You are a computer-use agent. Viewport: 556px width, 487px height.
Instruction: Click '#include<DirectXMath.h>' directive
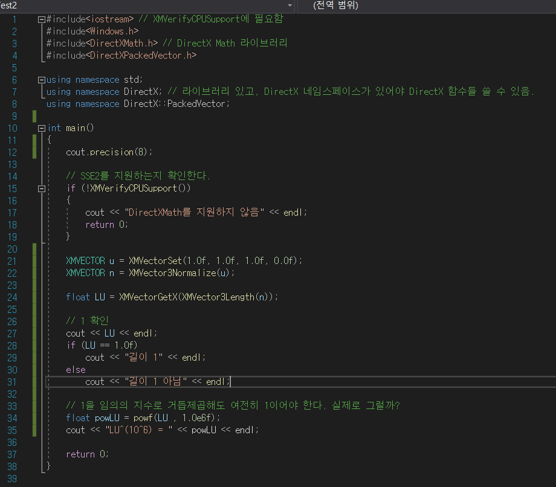point(102,44)
